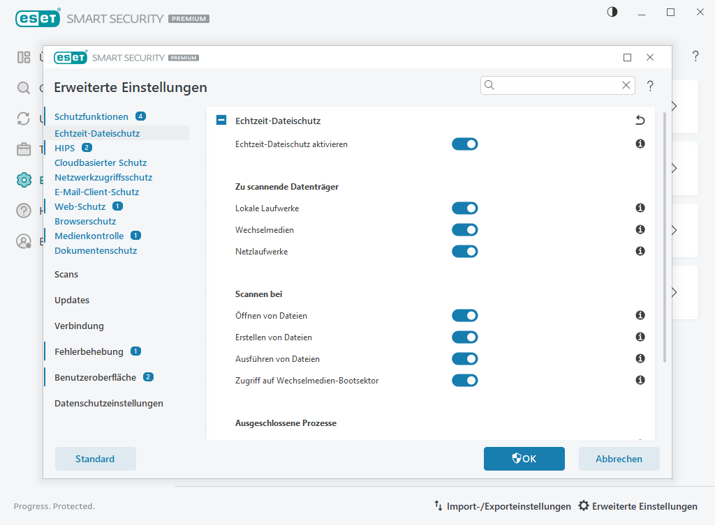Screen dimensions: 715x525
Task: Toggle Öffnen von Dateien scan switch
Action: pyautogui.click(x=464, y=316)
